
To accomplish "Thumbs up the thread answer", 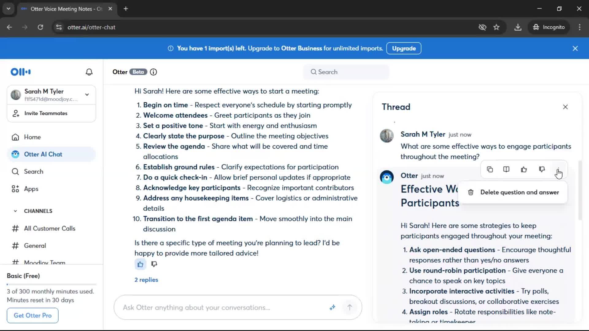I will (524, 169).
